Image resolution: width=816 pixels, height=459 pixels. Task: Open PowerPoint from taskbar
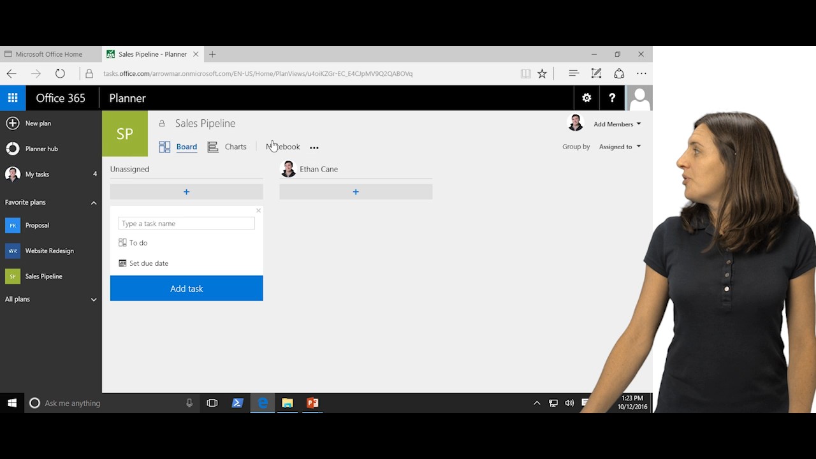point(312,403)
